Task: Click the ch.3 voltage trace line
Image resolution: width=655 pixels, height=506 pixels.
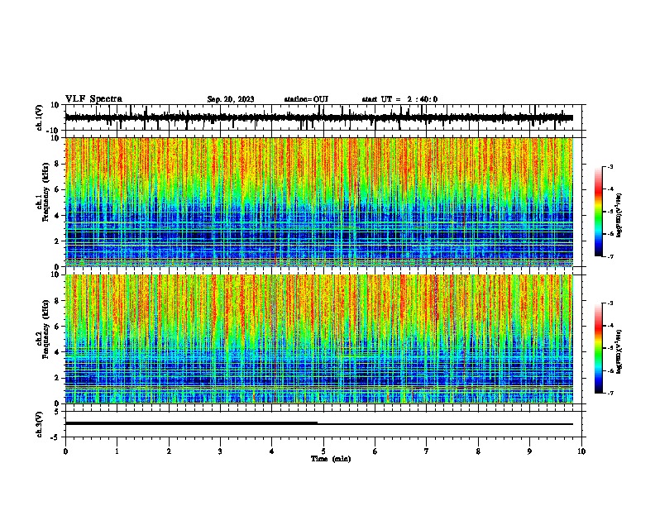Action: (319, 423)
